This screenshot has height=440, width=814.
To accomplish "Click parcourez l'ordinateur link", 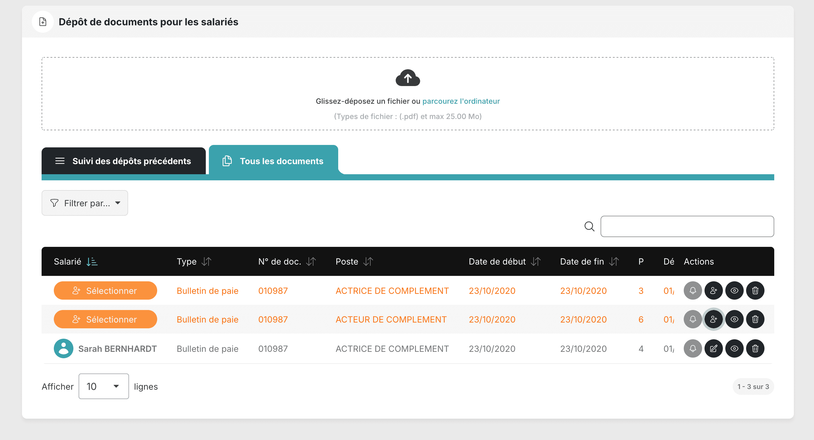I will click(x=461, y=101).
